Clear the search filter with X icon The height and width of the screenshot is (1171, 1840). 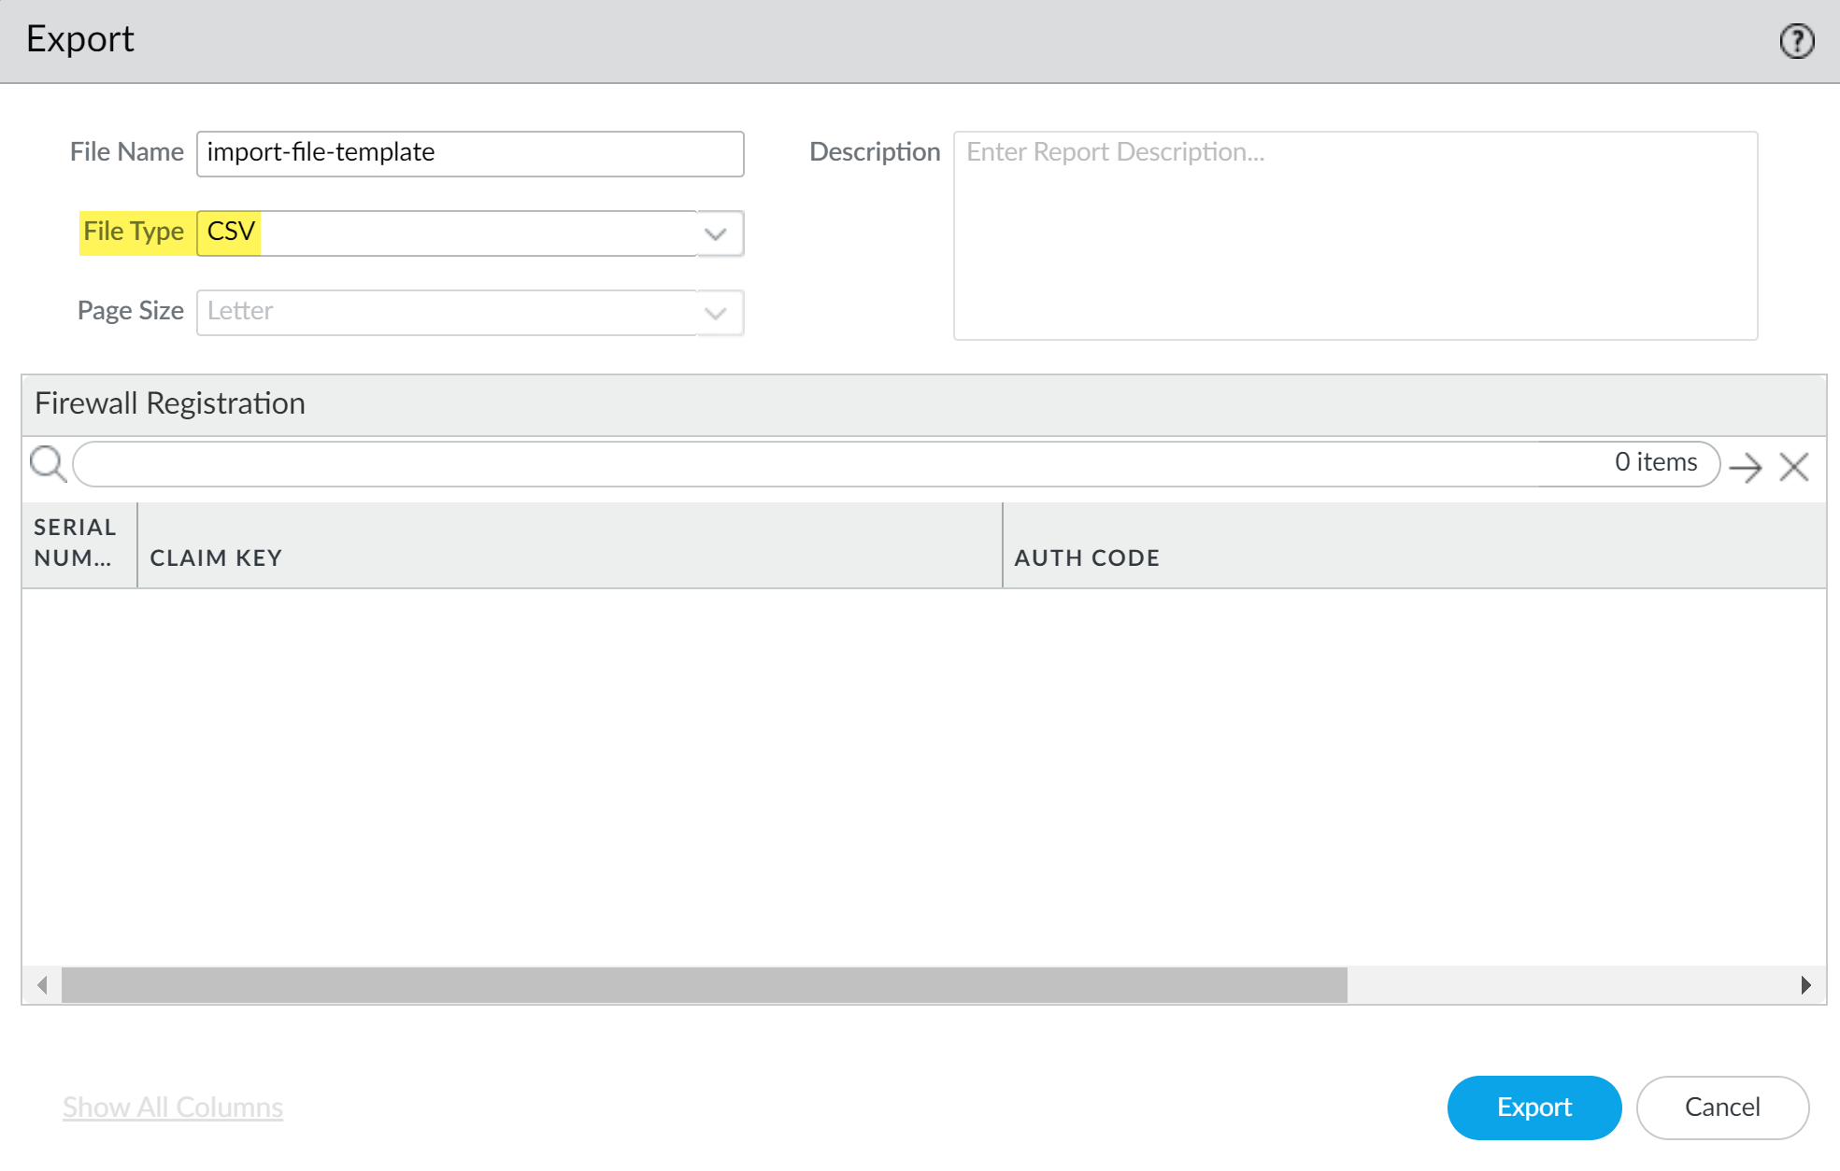(x=1793, y=466)
